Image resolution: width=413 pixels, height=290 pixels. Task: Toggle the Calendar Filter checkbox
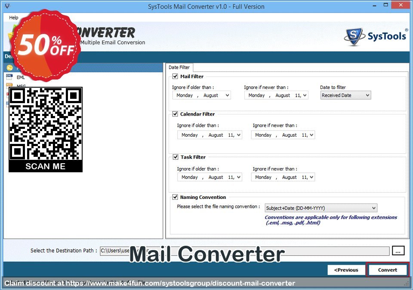pos(175,114)
